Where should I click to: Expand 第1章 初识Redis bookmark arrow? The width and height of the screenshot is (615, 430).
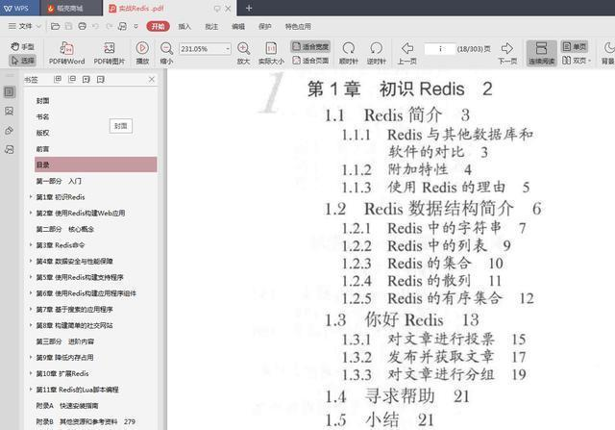pyautogui.click(x=31, y=197)
